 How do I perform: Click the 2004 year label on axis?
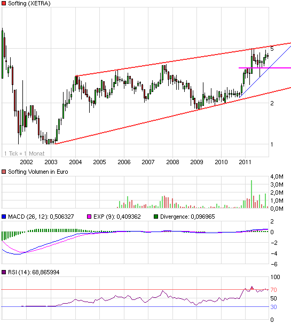click(x=75, y=162)
